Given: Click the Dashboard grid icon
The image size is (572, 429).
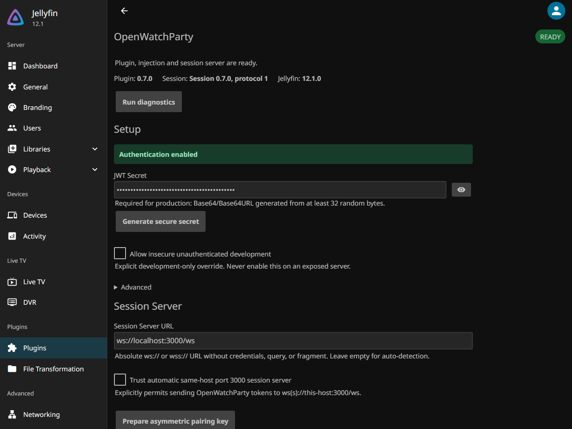Looking at the screenshot, I should coord(12,66).
